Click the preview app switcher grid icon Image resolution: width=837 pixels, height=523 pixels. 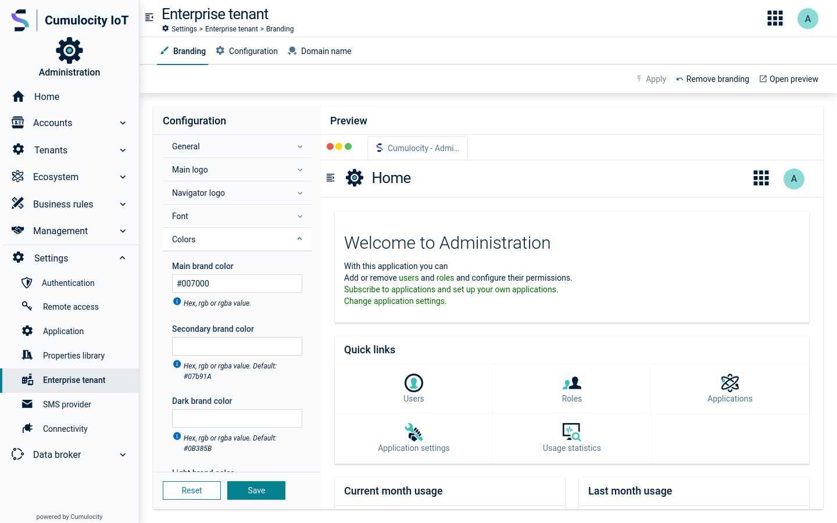[761, 178]
